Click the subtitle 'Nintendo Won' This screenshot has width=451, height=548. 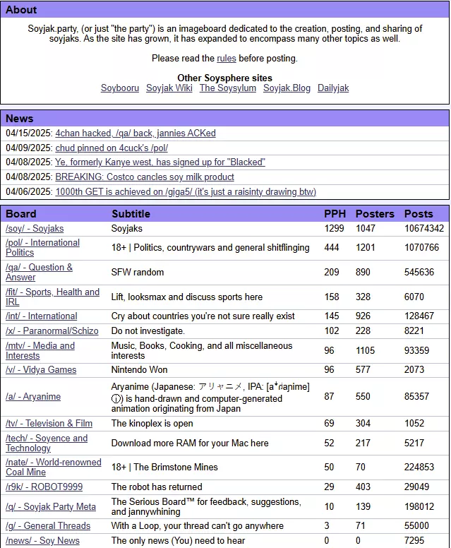click(x=139, y=370)
